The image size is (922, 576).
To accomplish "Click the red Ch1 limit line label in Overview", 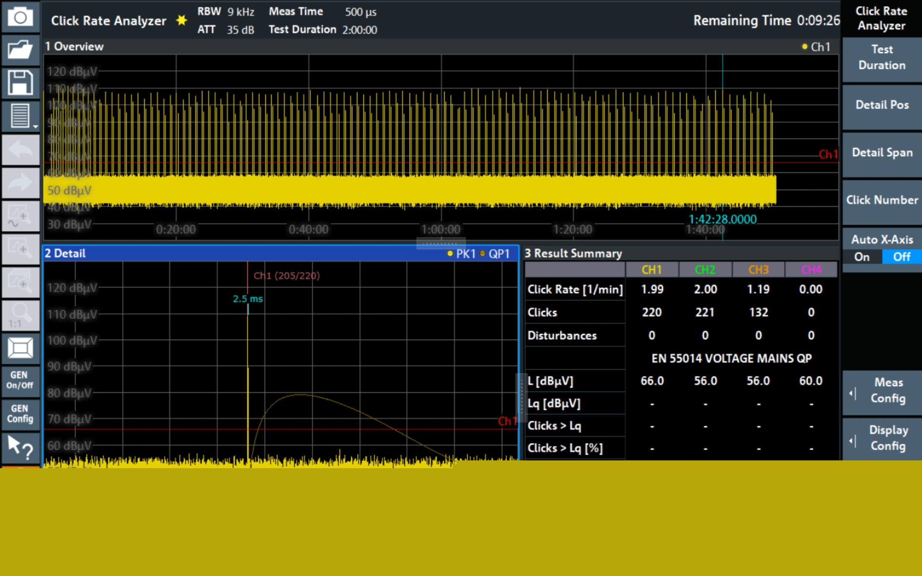I will coord(828,155).
